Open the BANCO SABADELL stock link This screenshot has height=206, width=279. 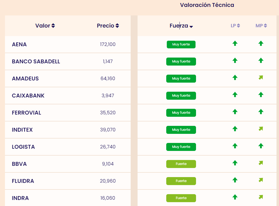36,61
